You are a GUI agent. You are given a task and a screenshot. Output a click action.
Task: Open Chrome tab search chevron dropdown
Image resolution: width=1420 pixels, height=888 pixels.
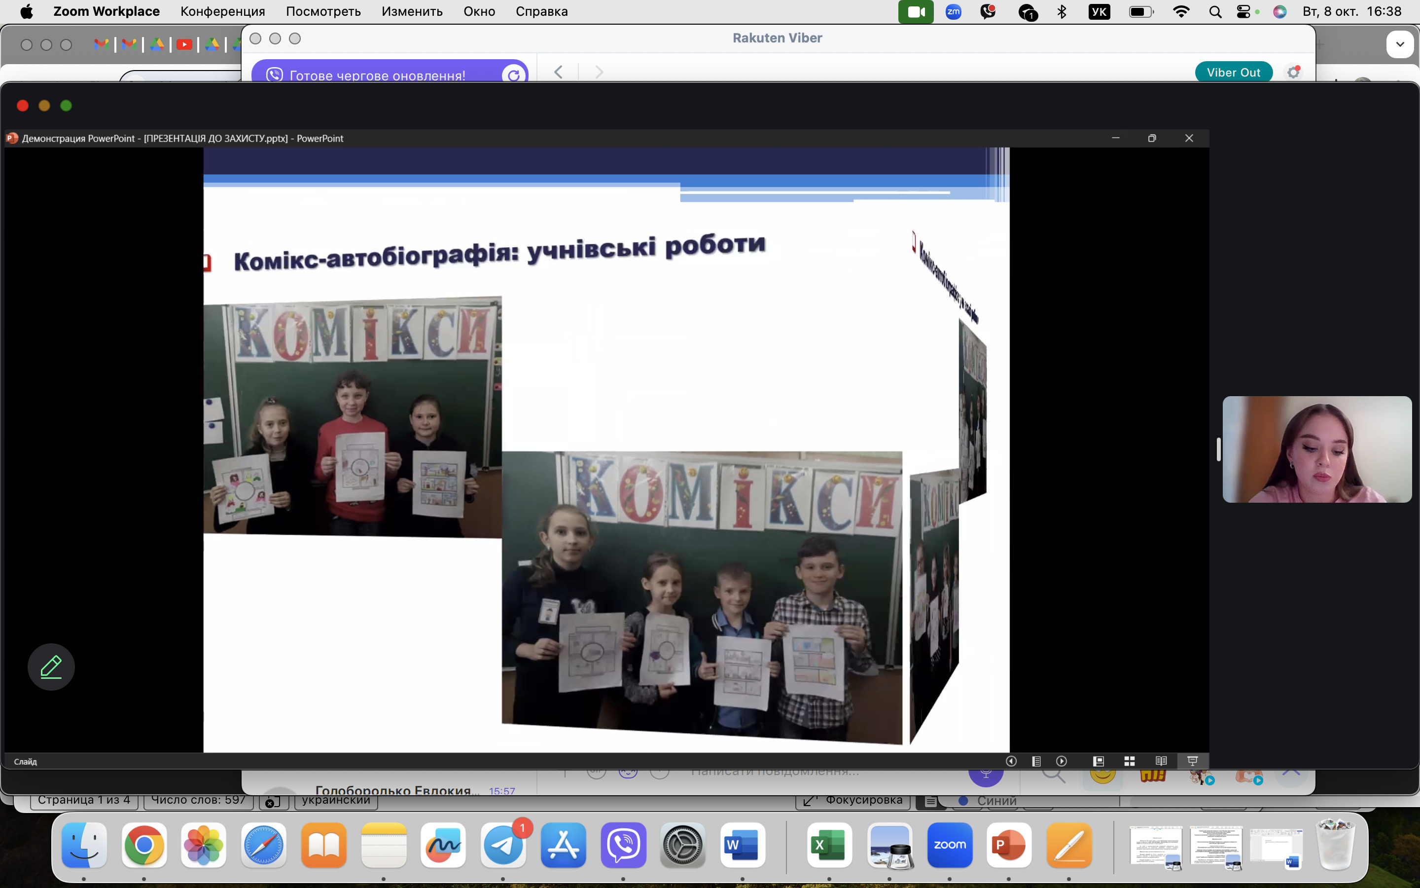[1400, 44]
